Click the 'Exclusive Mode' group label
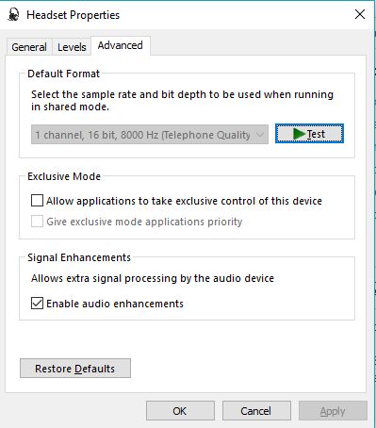Screen dimensions: 376x428 64,176
